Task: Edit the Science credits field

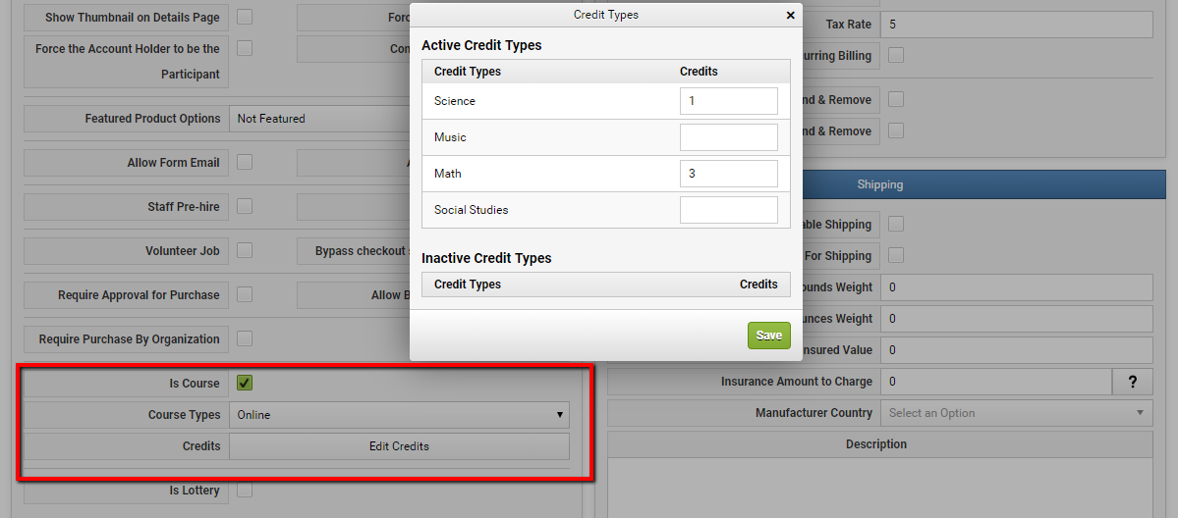Action: [728, 101]
